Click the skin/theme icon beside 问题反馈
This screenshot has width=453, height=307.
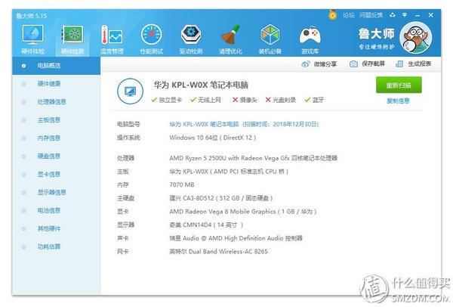(x=393, y=15)
